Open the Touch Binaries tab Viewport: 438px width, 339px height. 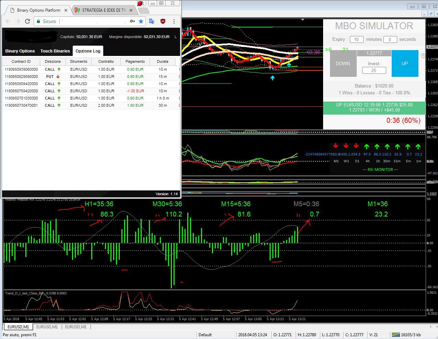pyautogui.click(x=55, y=51)
